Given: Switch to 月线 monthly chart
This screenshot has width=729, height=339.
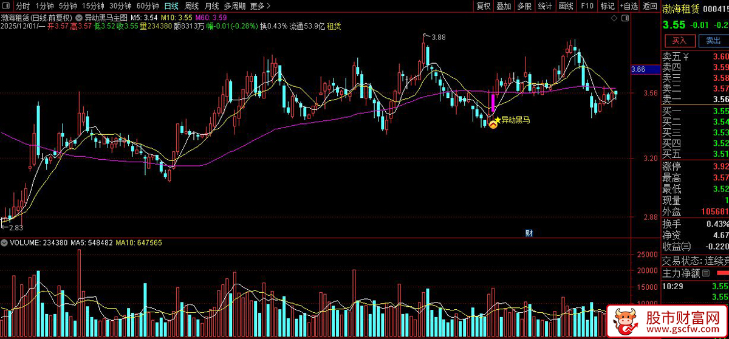Looking at the screenshot, I should (211, 6).
